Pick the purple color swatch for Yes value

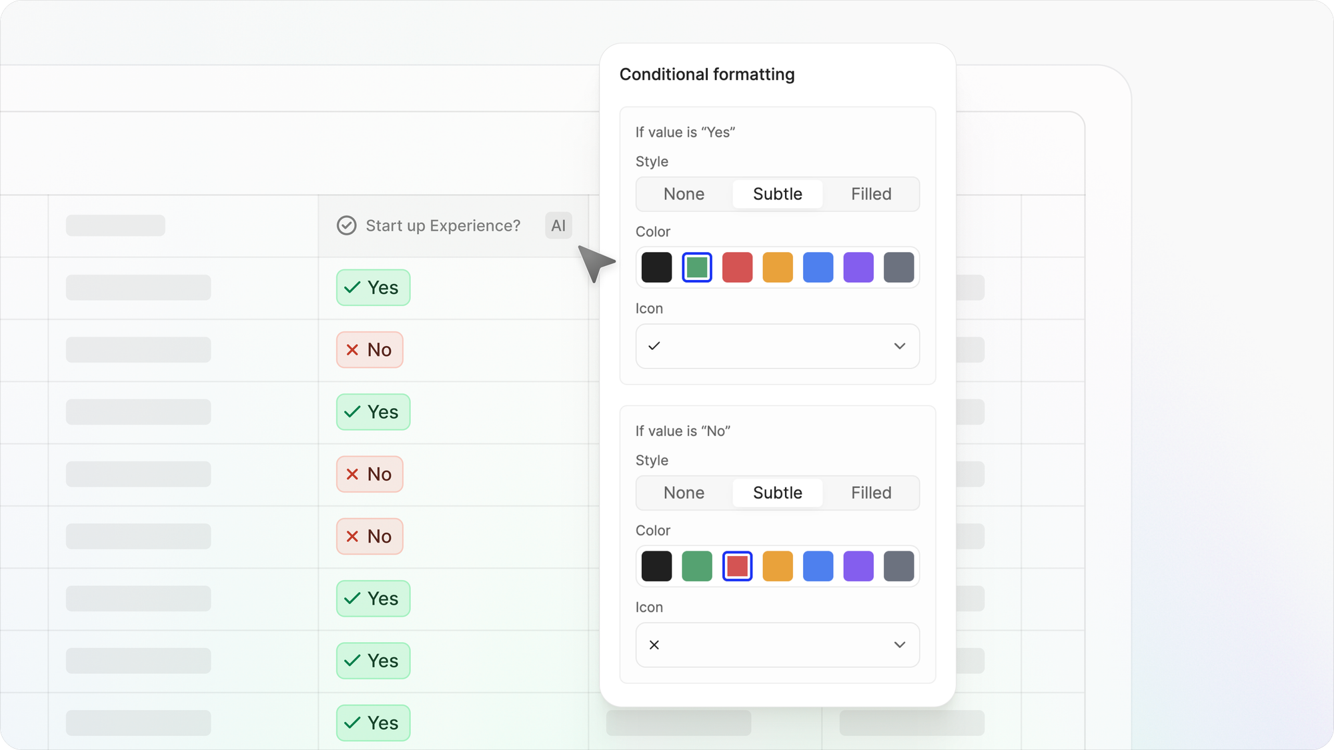pos(858,267)
